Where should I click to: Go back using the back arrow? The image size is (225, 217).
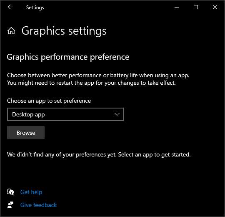tap(10, 7)
